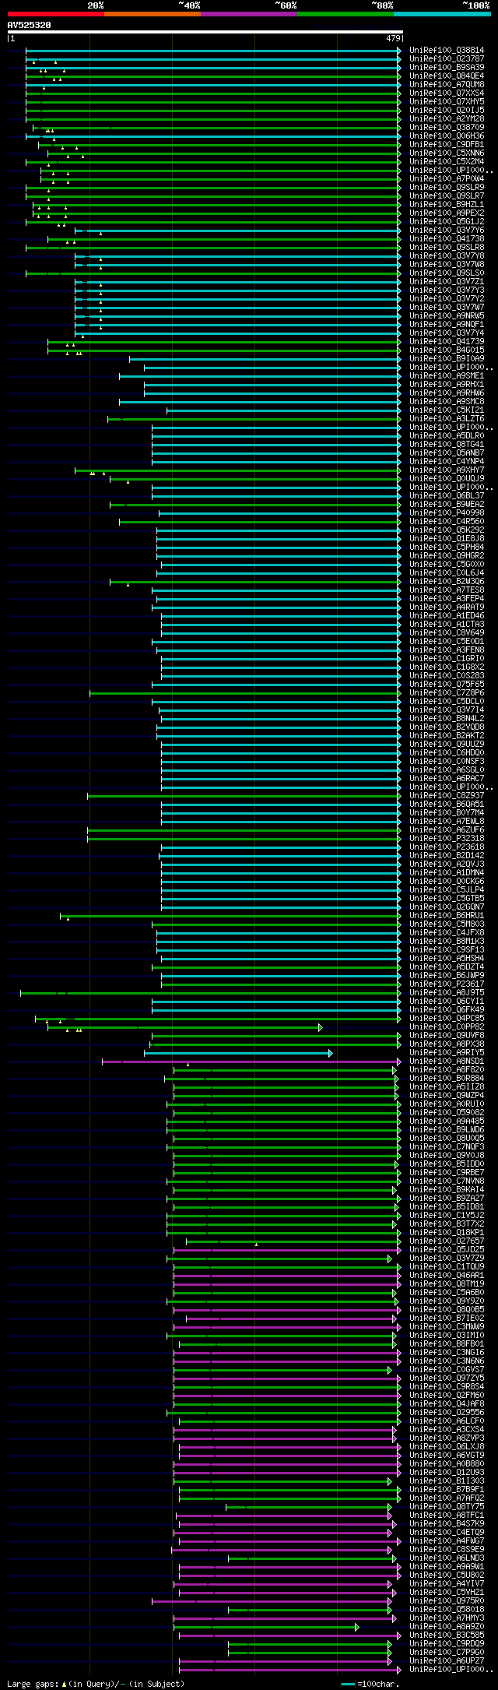498x1690 pixels.
Task: Select UniRef100_C0GVS7 hit
Action: click(x=447, y=1370)
